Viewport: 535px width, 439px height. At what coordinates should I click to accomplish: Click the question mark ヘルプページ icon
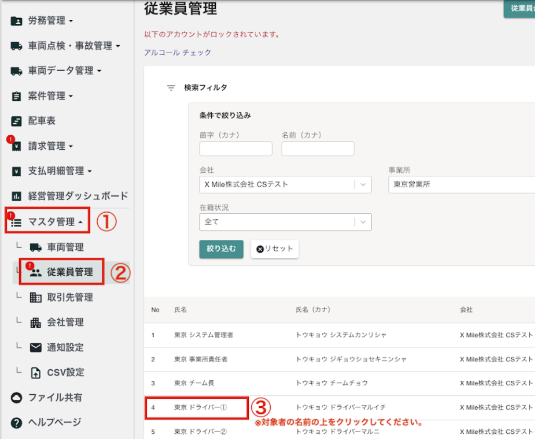pyautogui.click(x=17, y=422)
